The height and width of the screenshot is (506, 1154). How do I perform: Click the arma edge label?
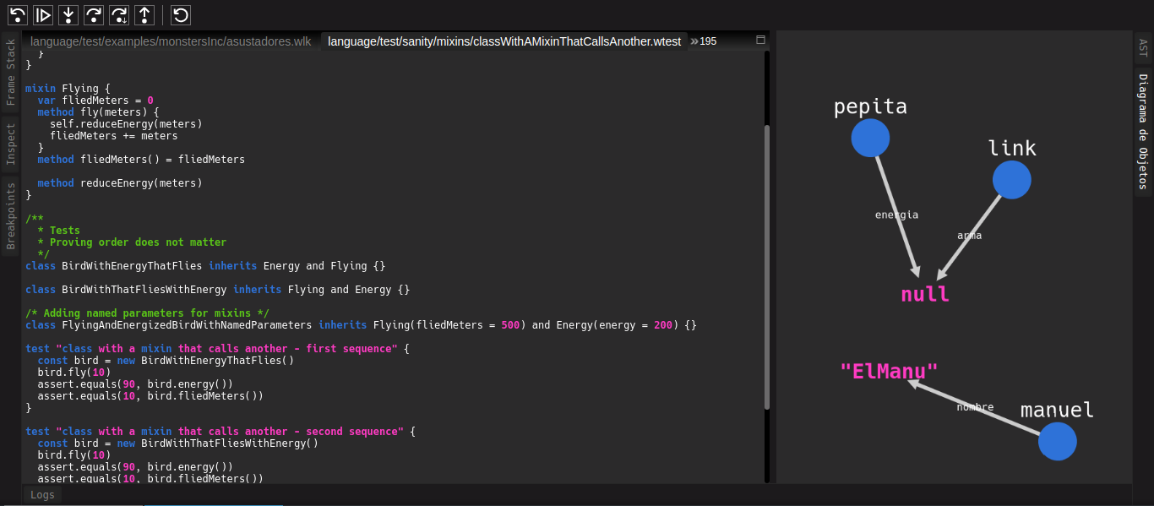point(969,236)
